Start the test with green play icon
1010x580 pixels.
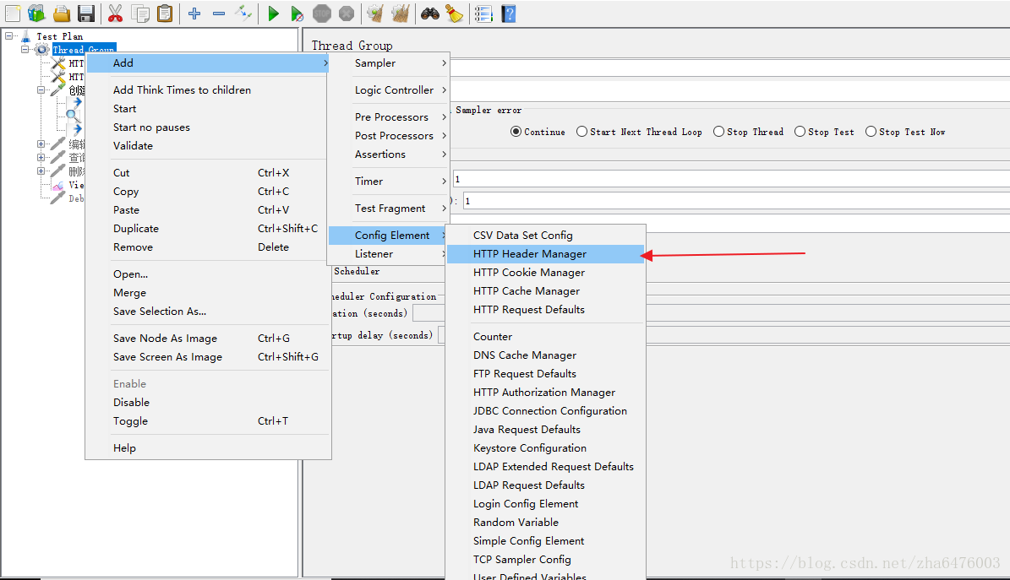click(273, 13)
